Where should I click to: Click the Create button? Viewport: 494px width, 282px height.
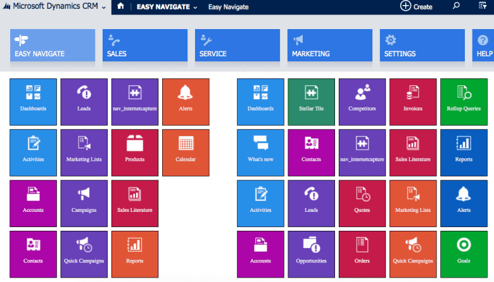click(x=416, y=6)
